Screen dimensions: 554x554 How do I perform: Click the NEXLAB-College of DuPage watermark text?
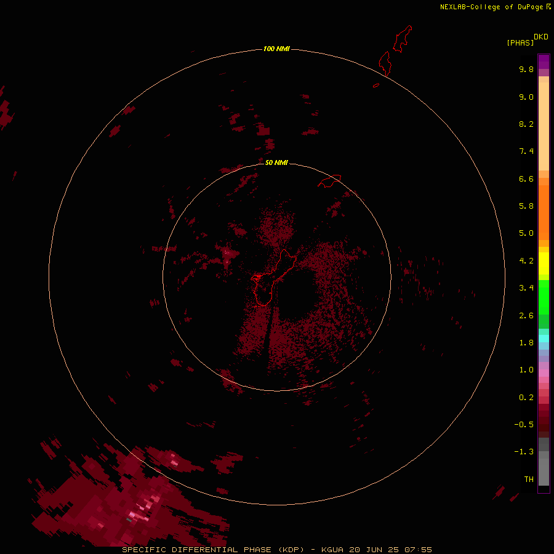click(x=495, y=7)
